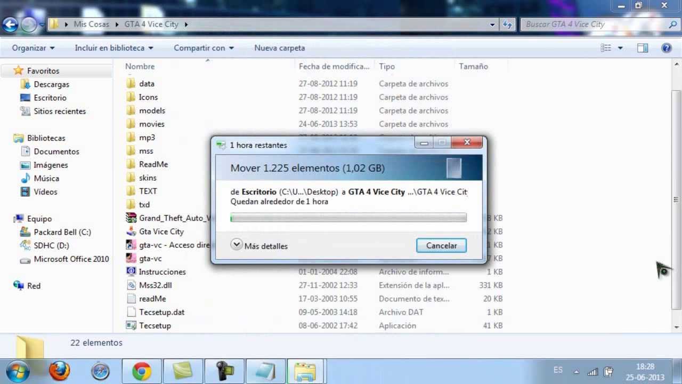682x384 pixels.
Task: Select the movies folder icon
Action: click(x=131, y=124)
